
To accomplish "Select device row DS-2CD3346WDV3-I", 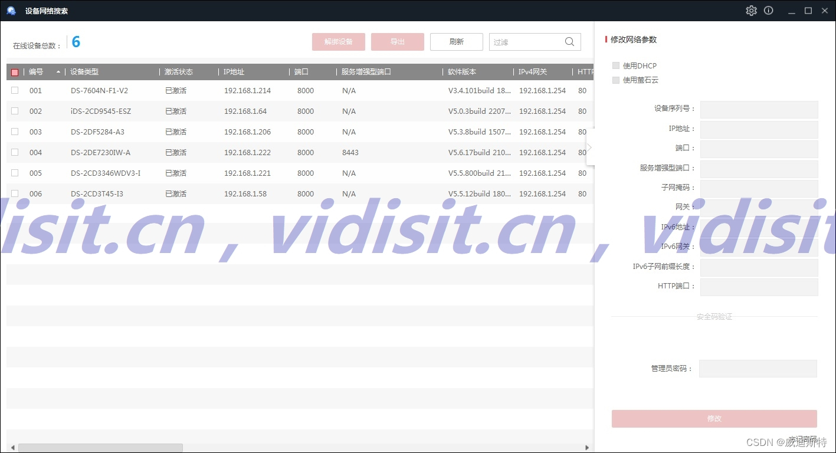I will [300, 173].
